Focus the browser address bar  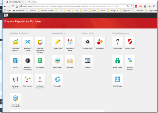click(x=76, y=6)
